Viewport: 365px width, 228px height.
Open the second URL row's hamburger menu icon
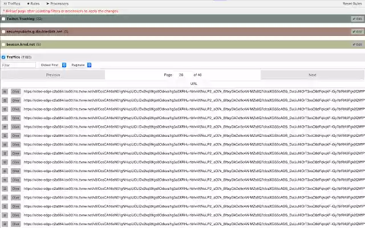(5, 100)
